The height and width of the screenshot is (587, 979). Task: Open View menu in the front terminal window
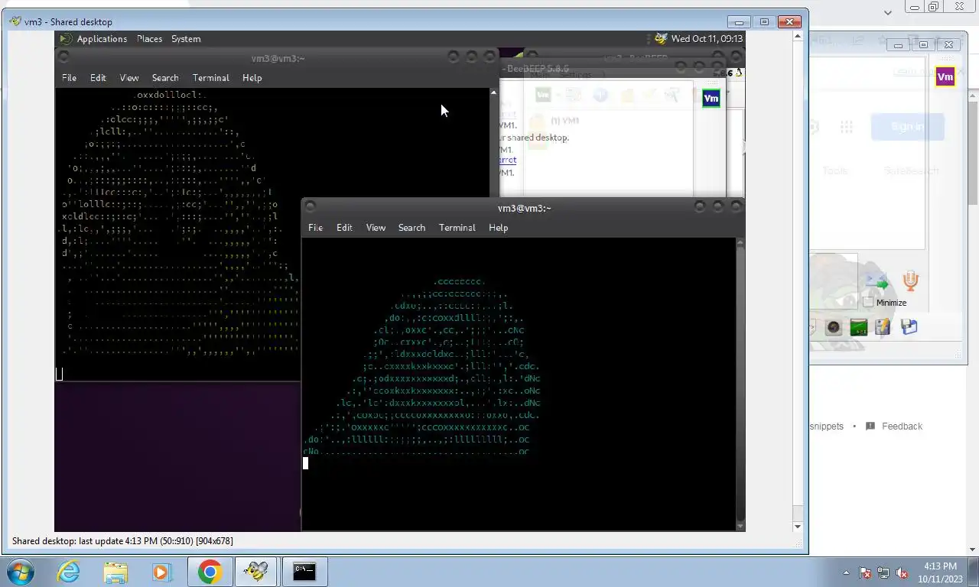376,228
